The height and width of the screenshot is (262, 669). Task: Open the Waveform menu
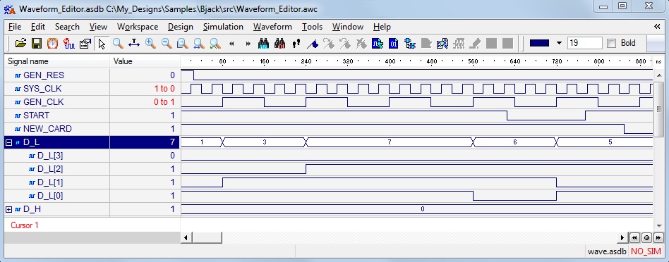(272, 27)
